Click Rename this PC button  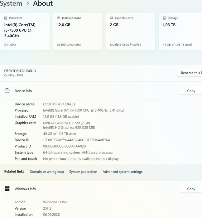pyautogui.click(x=190, y=73)
